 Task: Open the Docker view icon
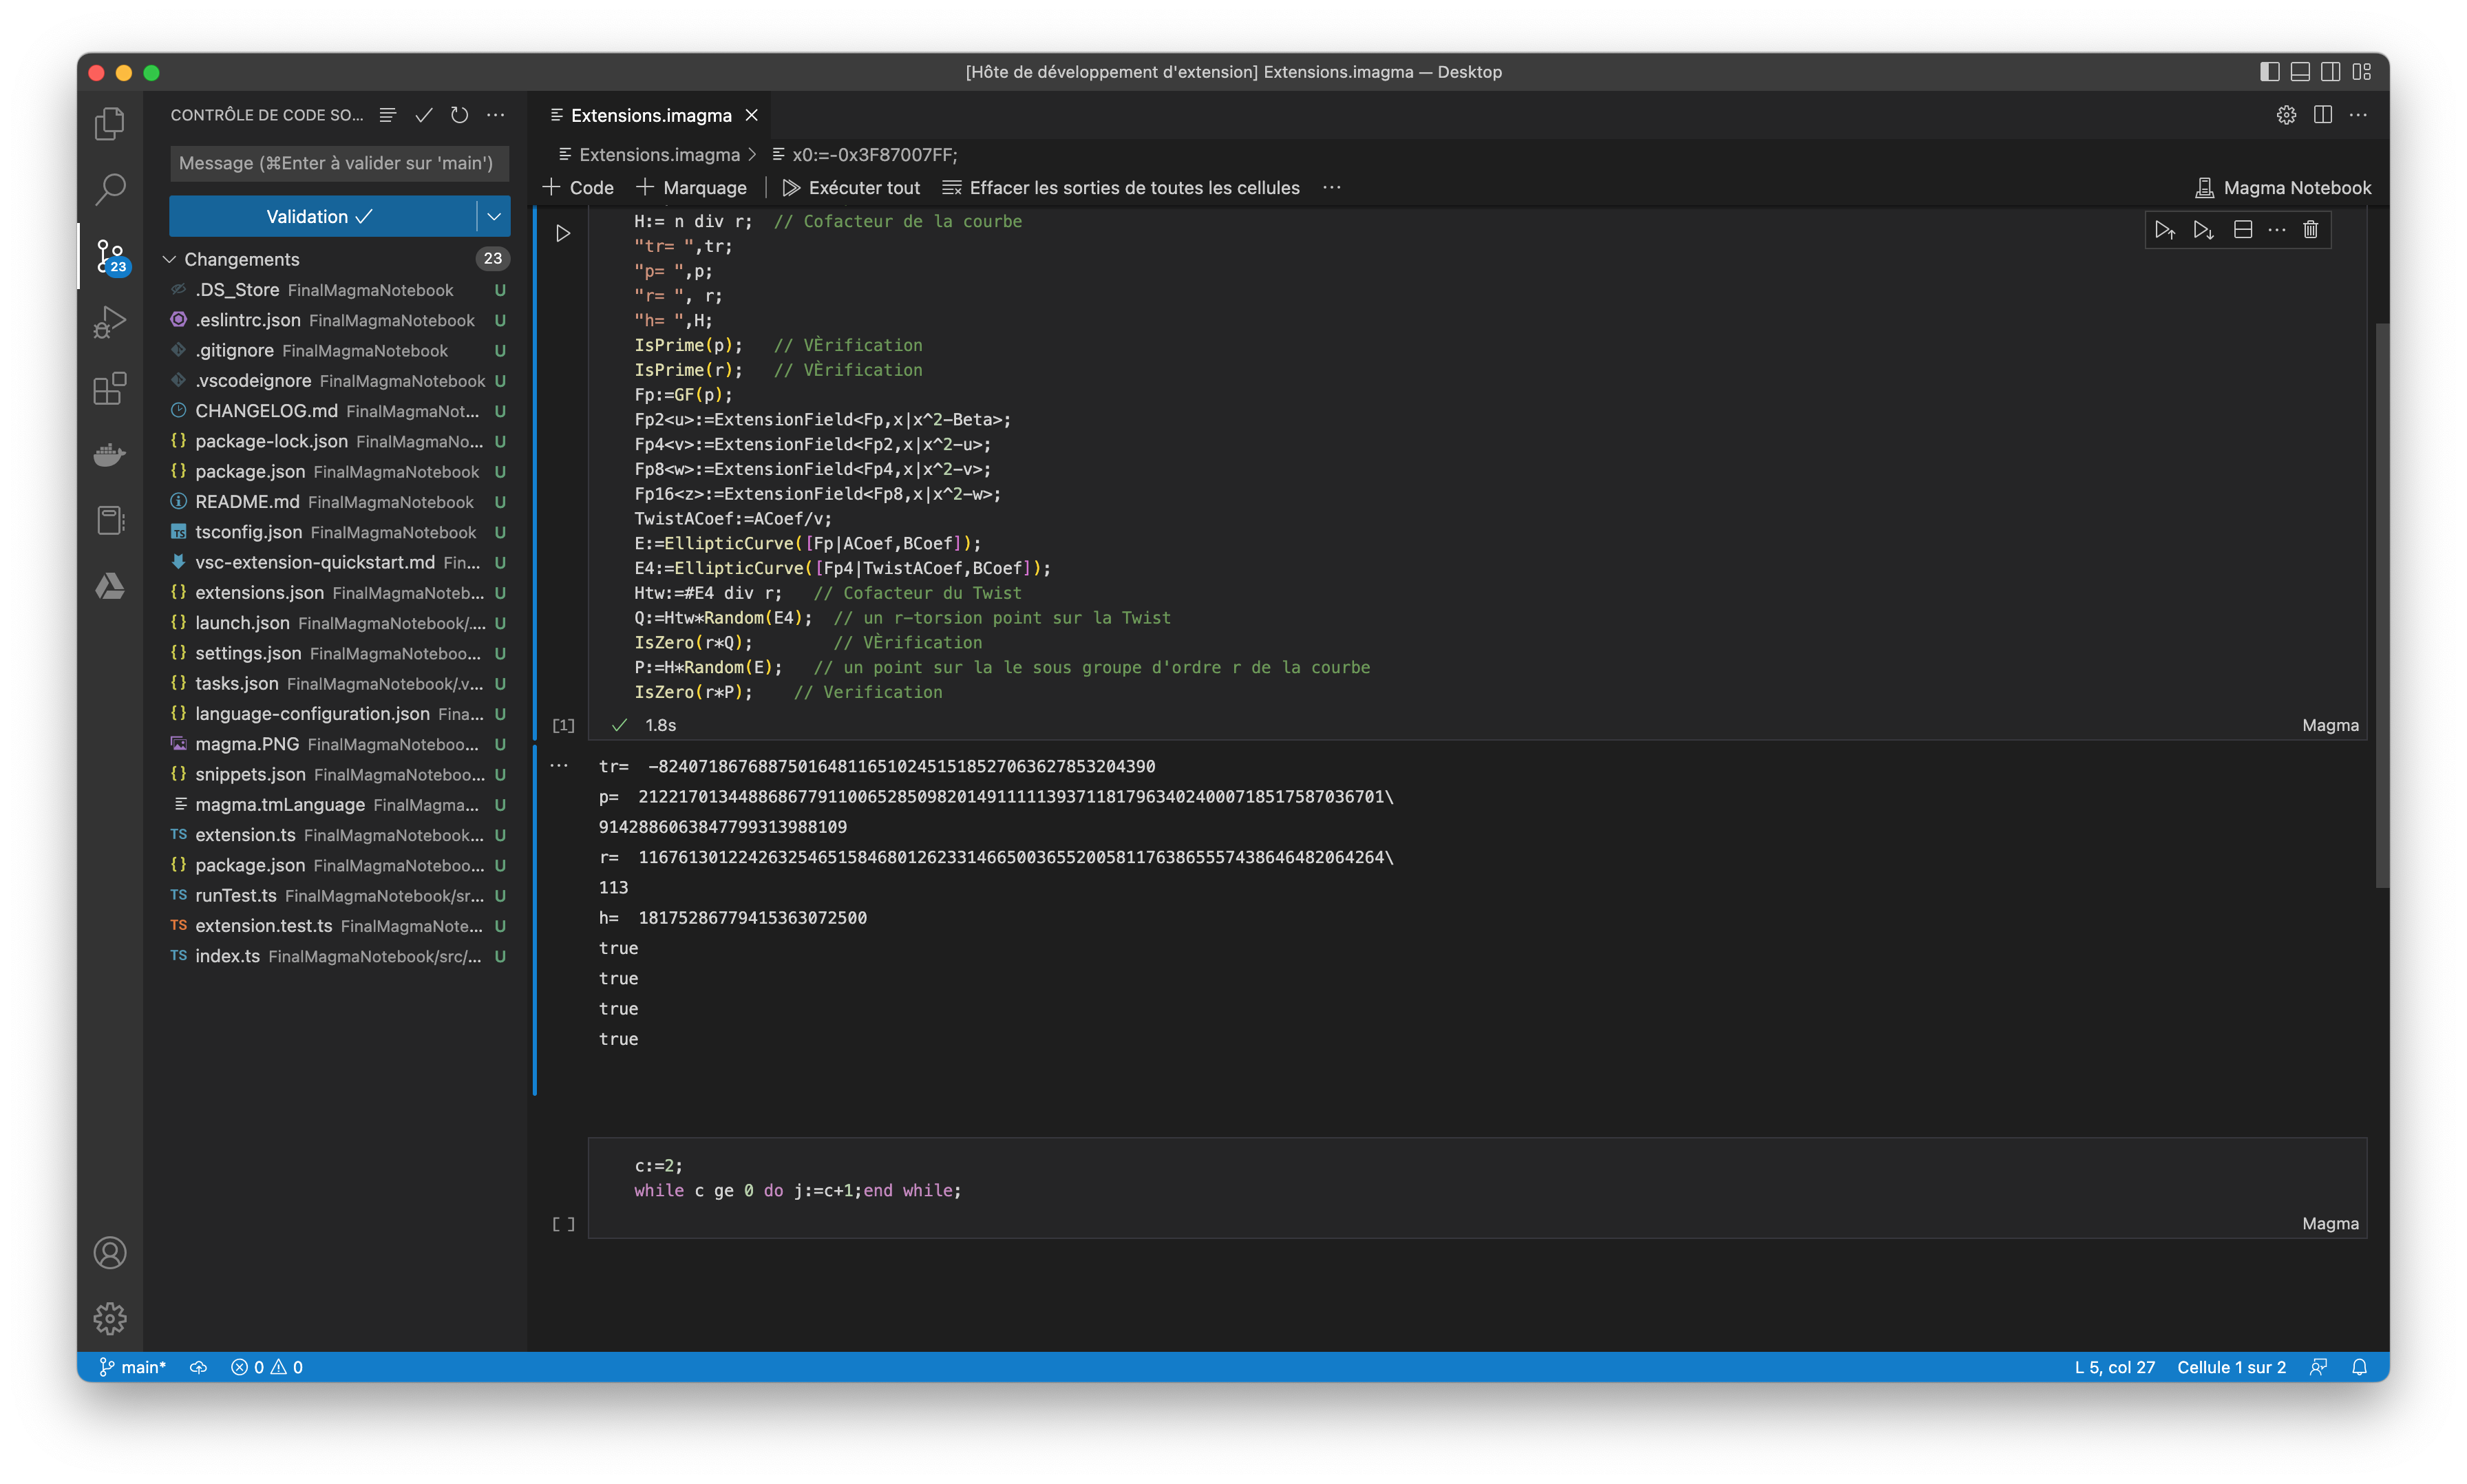click(x=110, y=455)
